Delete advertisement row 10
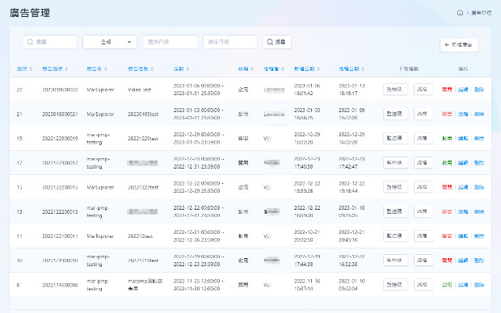 (478, 261)
